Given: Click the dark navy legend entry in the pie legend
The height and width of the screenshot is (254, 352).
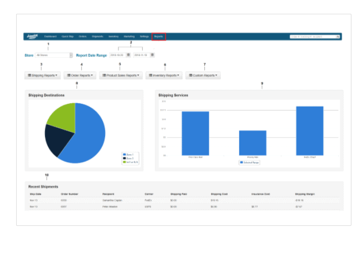Looking at the screenshot, I should point(128,158).
